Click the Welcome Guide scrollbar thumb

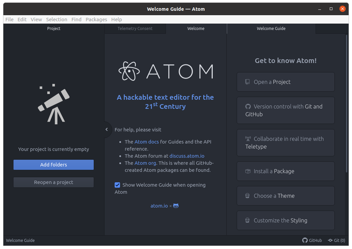pyautogui.click(x=347, y=103)
